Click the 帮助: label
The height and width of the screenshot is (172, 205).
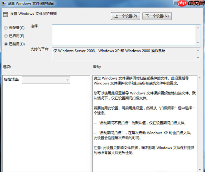[97, 67]
